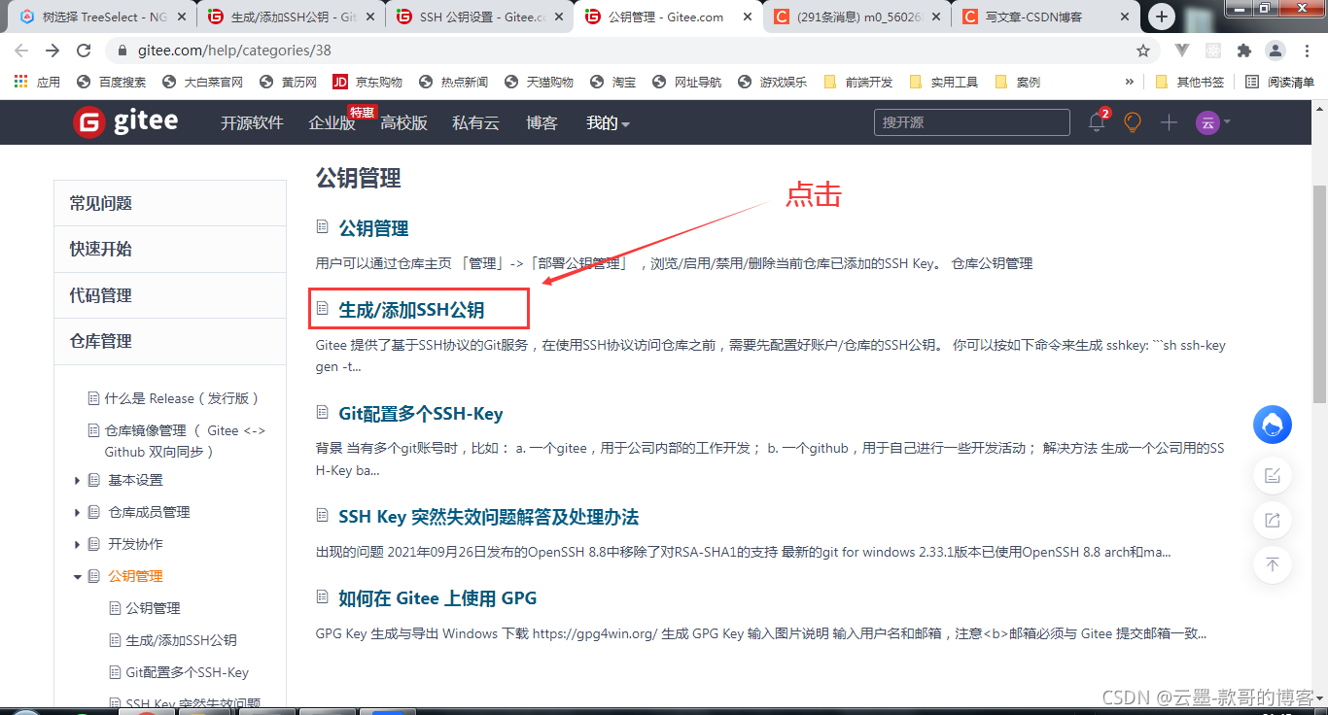Expand the 仓库成员管理 tree node arrow

click(x=78, y=513)
